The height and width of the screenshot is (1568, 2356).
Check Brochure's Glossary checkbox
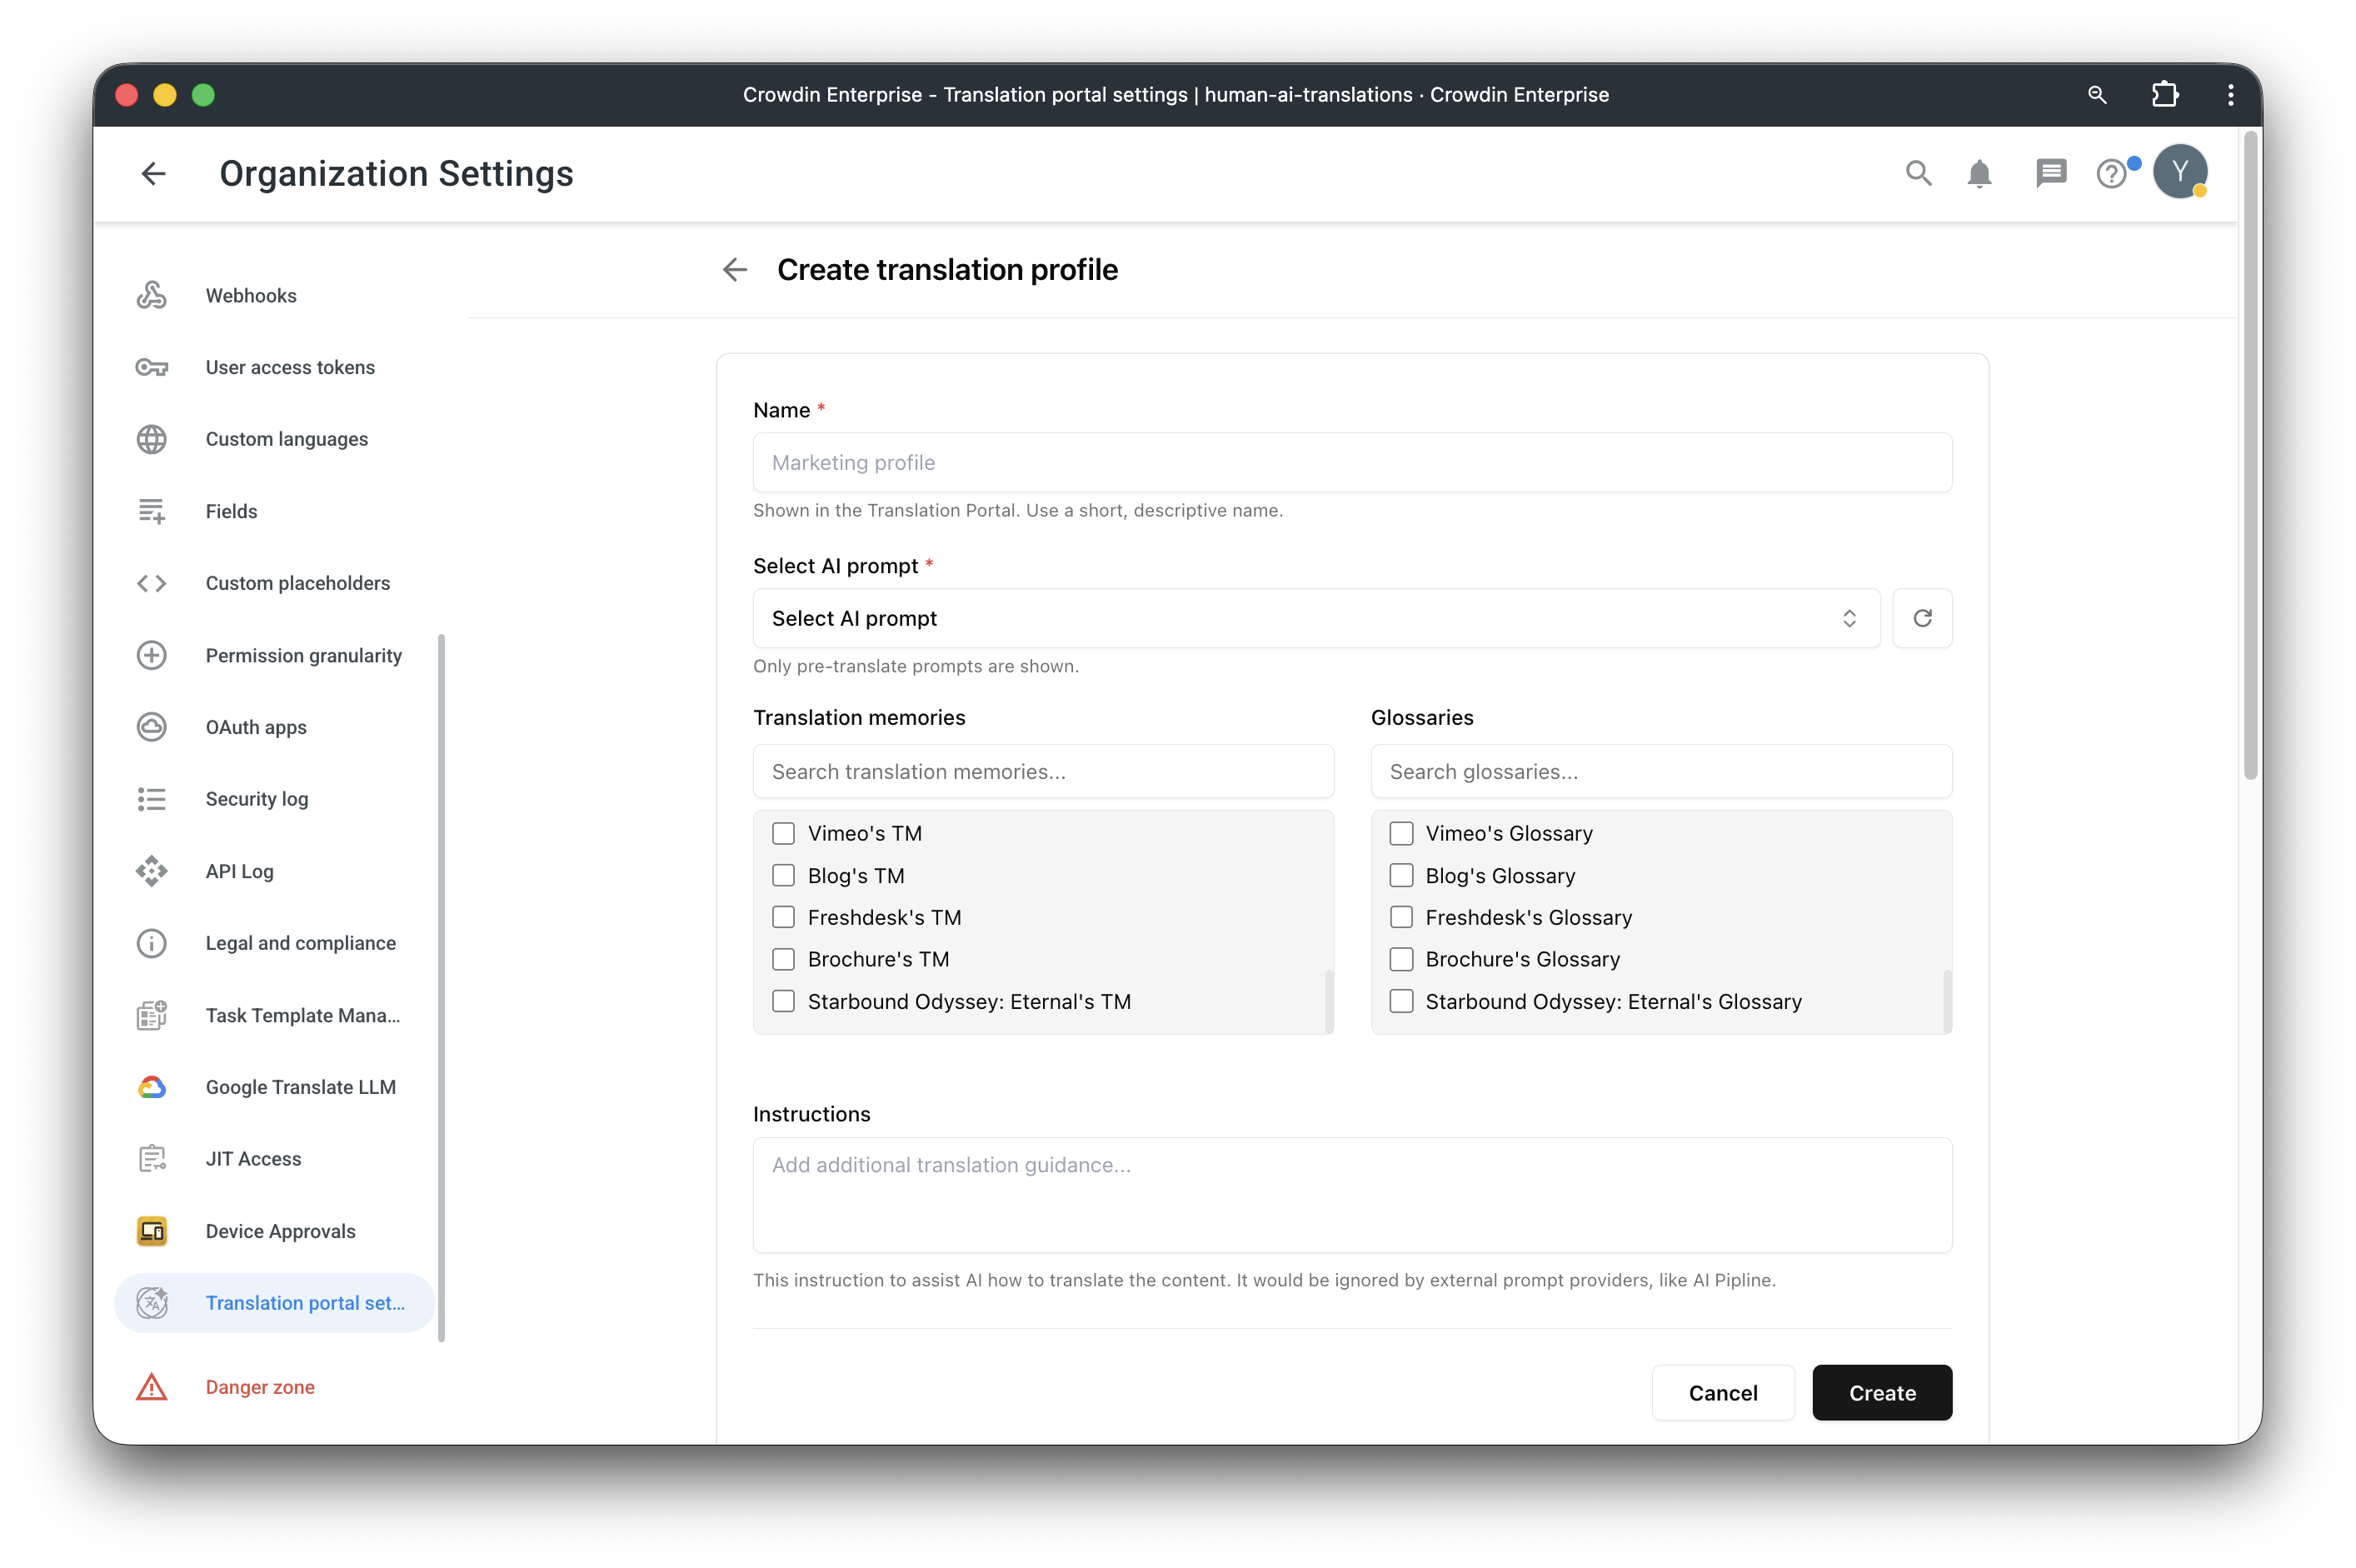(1401, 959)
